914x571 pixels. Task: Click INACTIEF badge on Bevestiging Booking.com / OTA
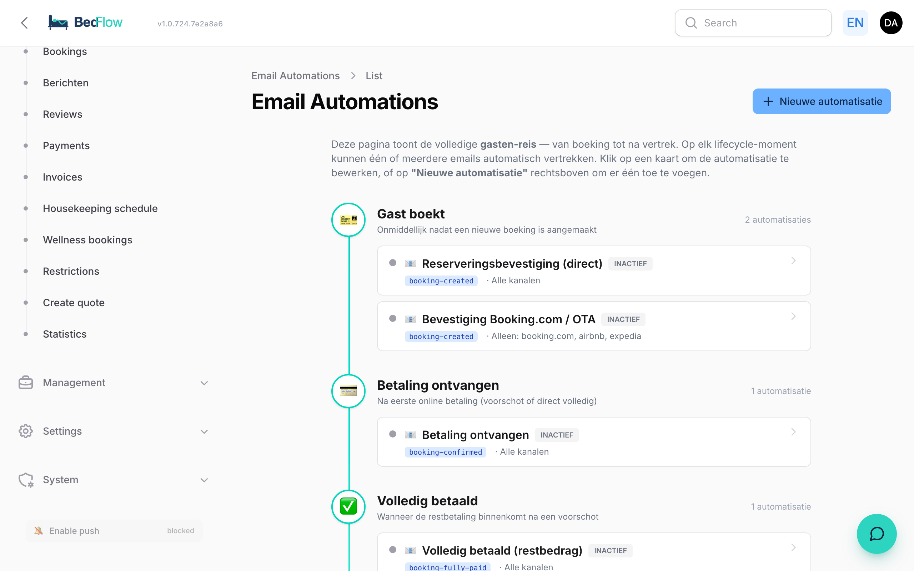(x=623, y=319)
